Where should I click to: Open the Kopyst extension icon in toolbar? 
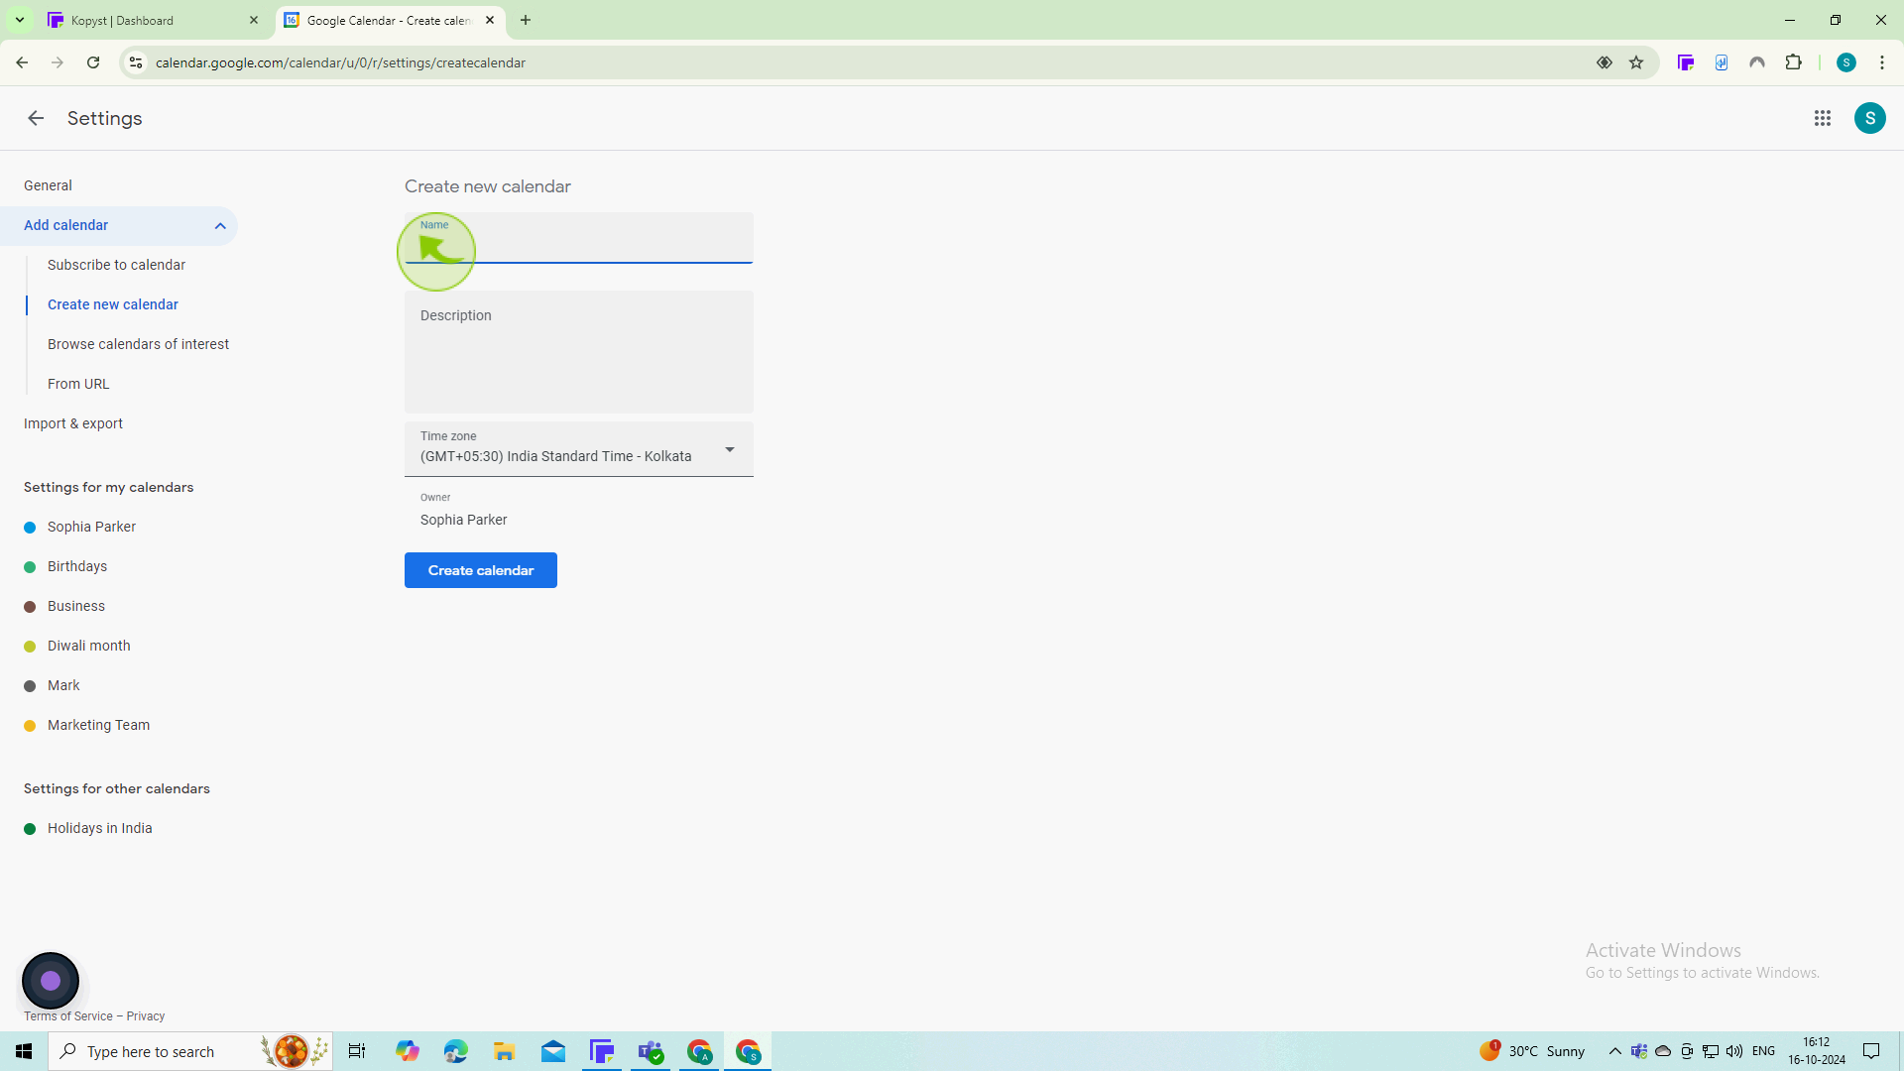click(x=1686, y=62)
